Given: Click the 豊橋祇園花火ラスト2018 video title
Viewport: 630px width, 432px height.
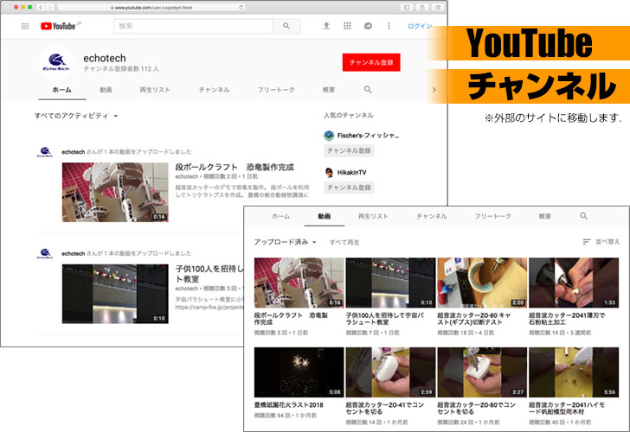Looking at the screenshot, I should tap(289, 404).
